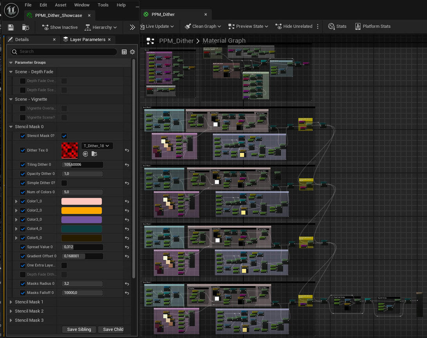Image resolution: width=427 pixels, height=338 pixels.
Task: Open the toolbar three-dot options menu
Action: (318, 26)
